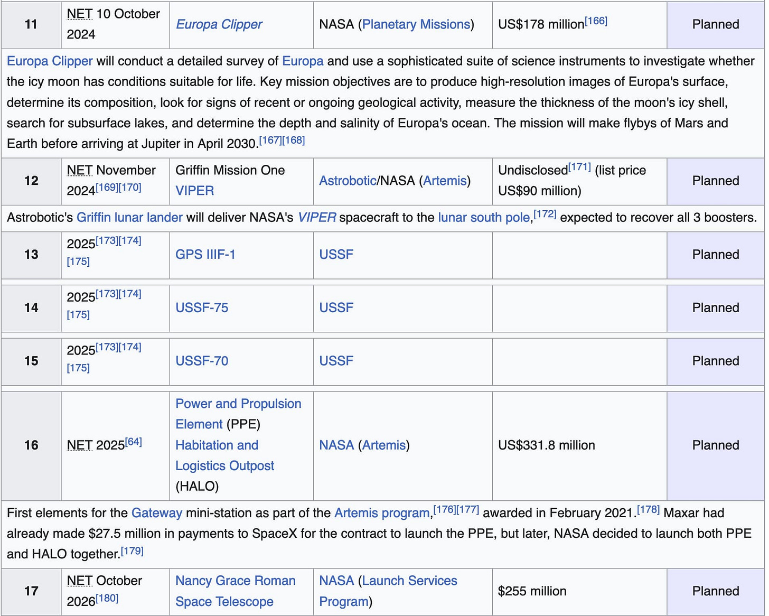Click the NET abbreviation beside 2025[64]
The image size is (769, 616).
point(80,445)
